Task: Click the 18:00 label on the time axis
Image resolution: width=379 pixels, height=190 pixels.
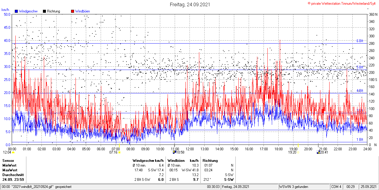Action: click(278, 149)
